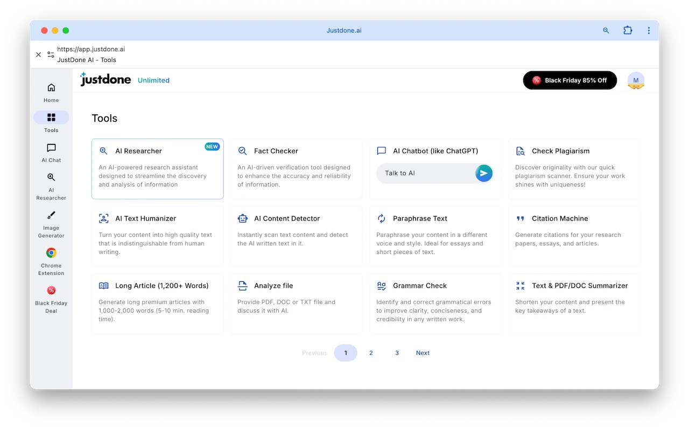
Task: Open the user profile avatar menu
Action: 636,80
